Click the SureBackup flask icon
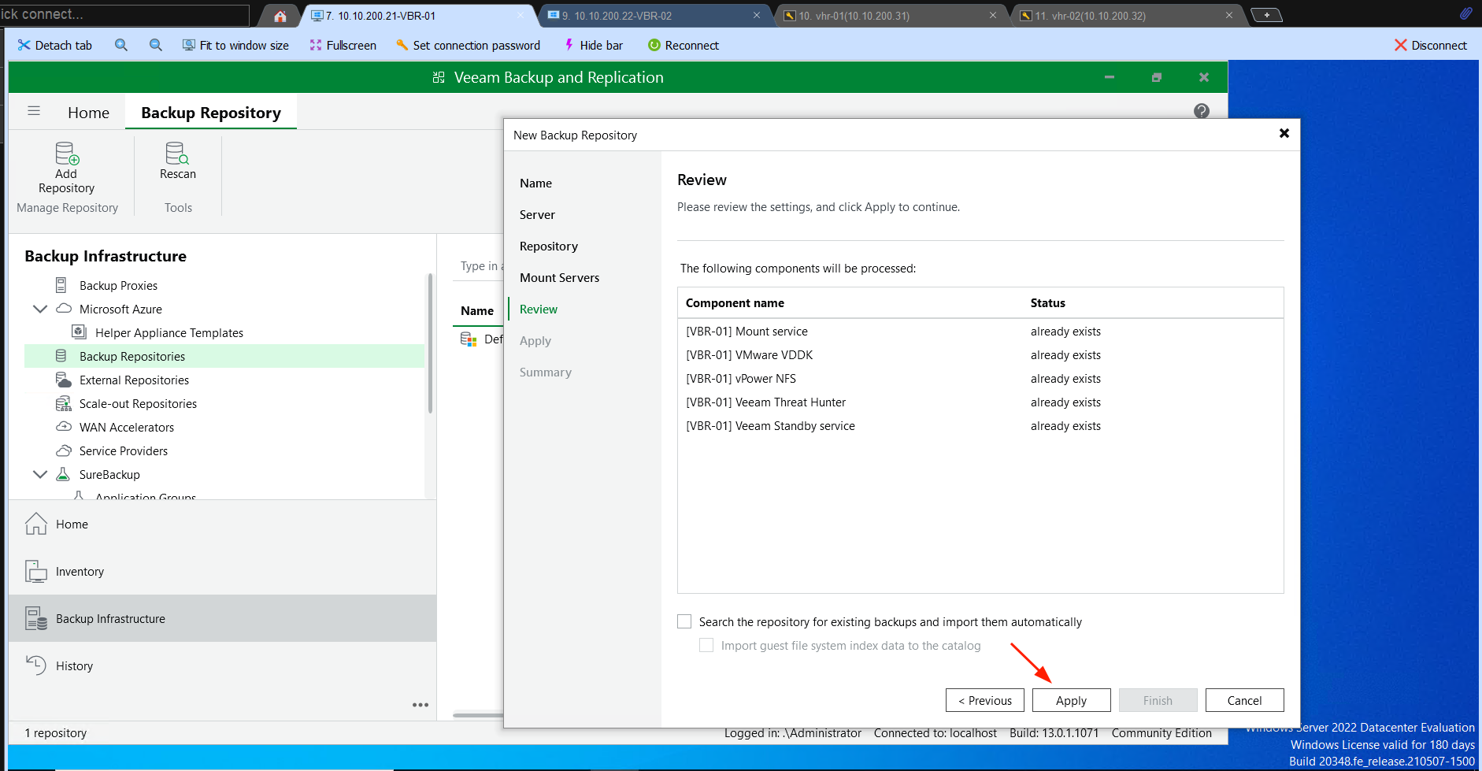This screenshot has height=771, width=1482. 63,474
